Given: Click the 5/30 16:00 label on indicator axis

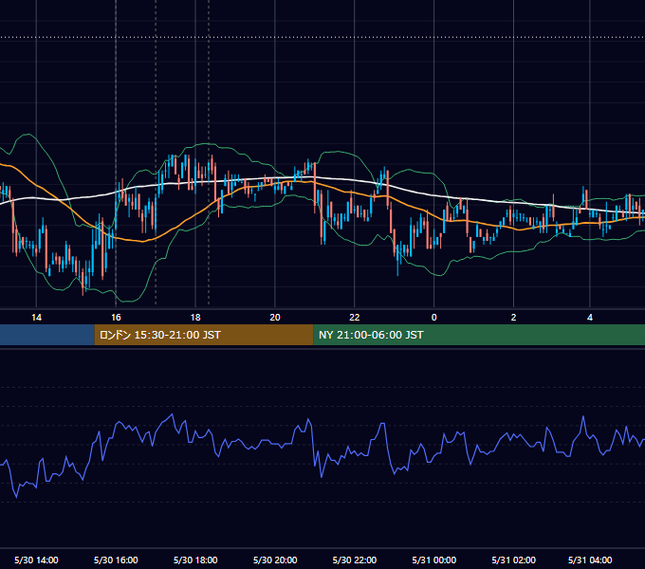Looking at the screenshot, I should 116,560.
